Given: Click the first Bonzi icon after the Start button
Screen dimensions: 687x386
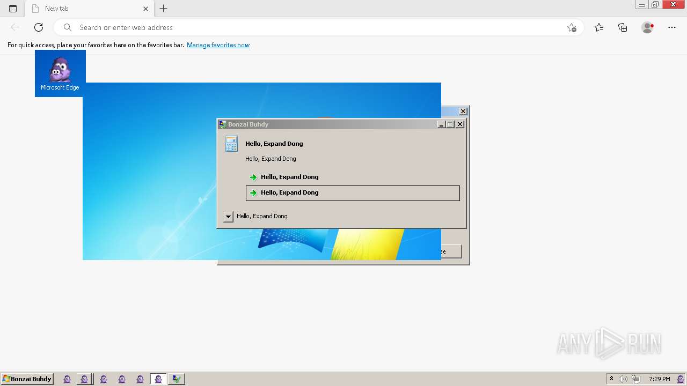Looking at the screenshot, I should click(67, 379).
